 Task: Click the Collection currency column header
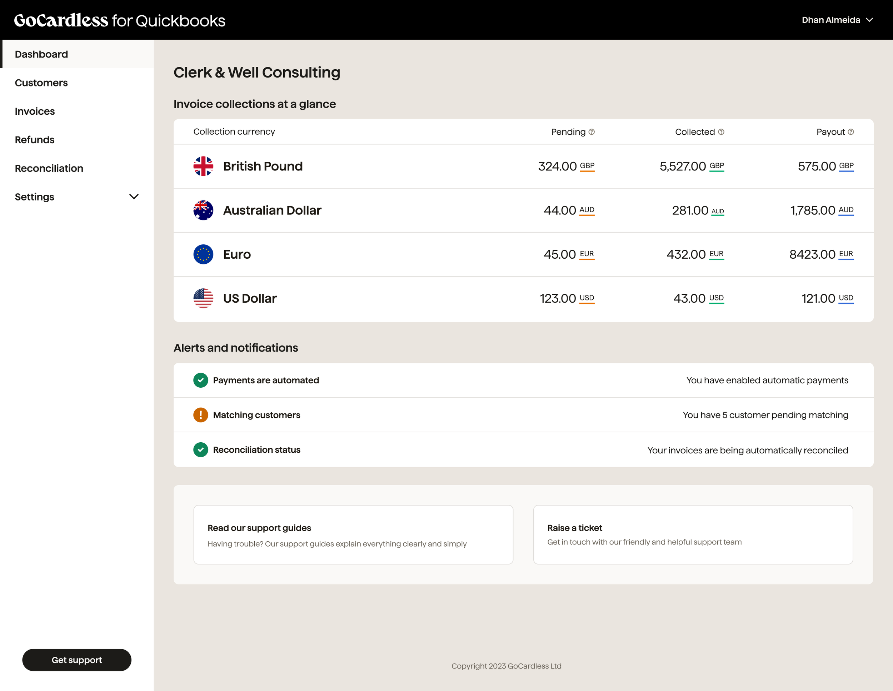(234, 131)
